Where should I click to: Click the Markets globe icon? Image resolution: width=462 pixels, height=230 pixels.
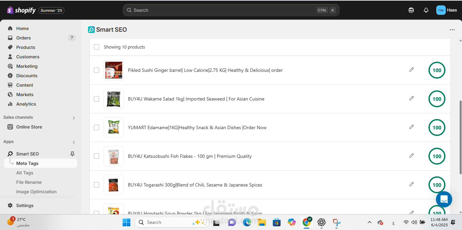point(10,94)
